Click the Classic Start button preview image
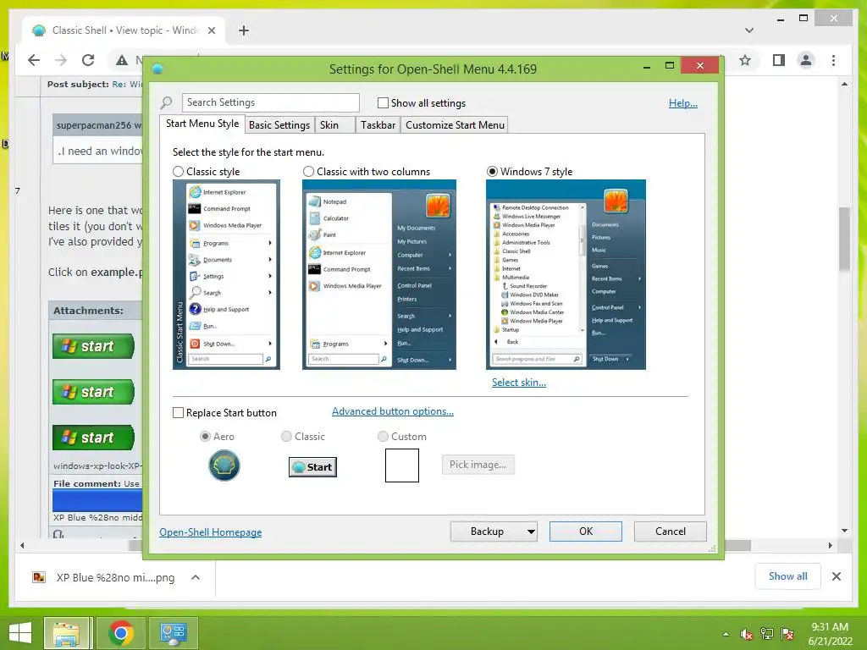 [313, 467]
